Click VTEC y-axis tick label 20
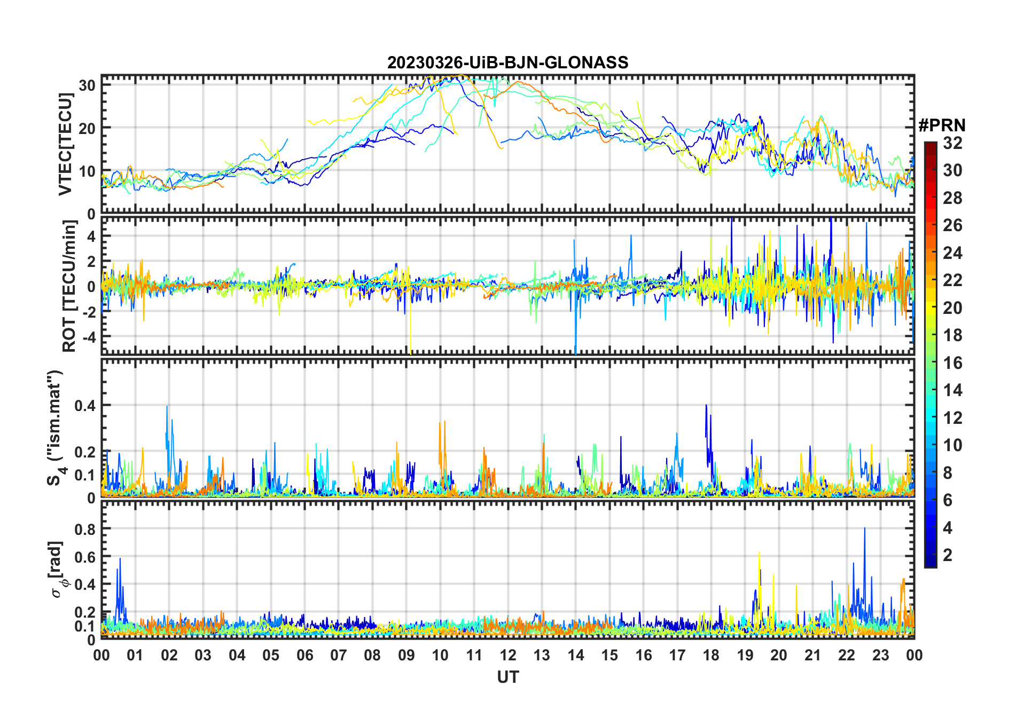Viewport: 1016px width, 710px height. click(88, 128)
